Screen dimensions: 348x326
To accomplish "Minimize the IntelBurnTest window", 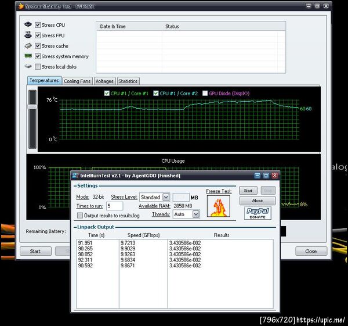I will (257, 175).
